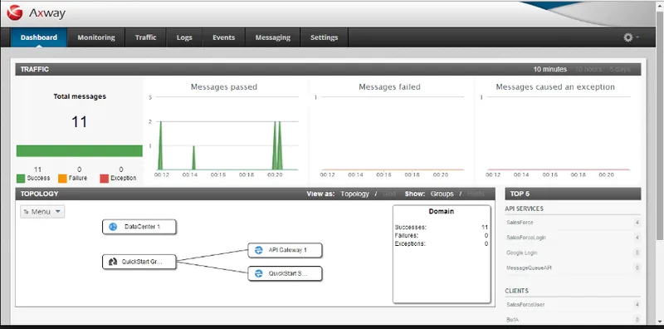
Task: Click the orange Failure legend swatch
Action: pos(62,179)
